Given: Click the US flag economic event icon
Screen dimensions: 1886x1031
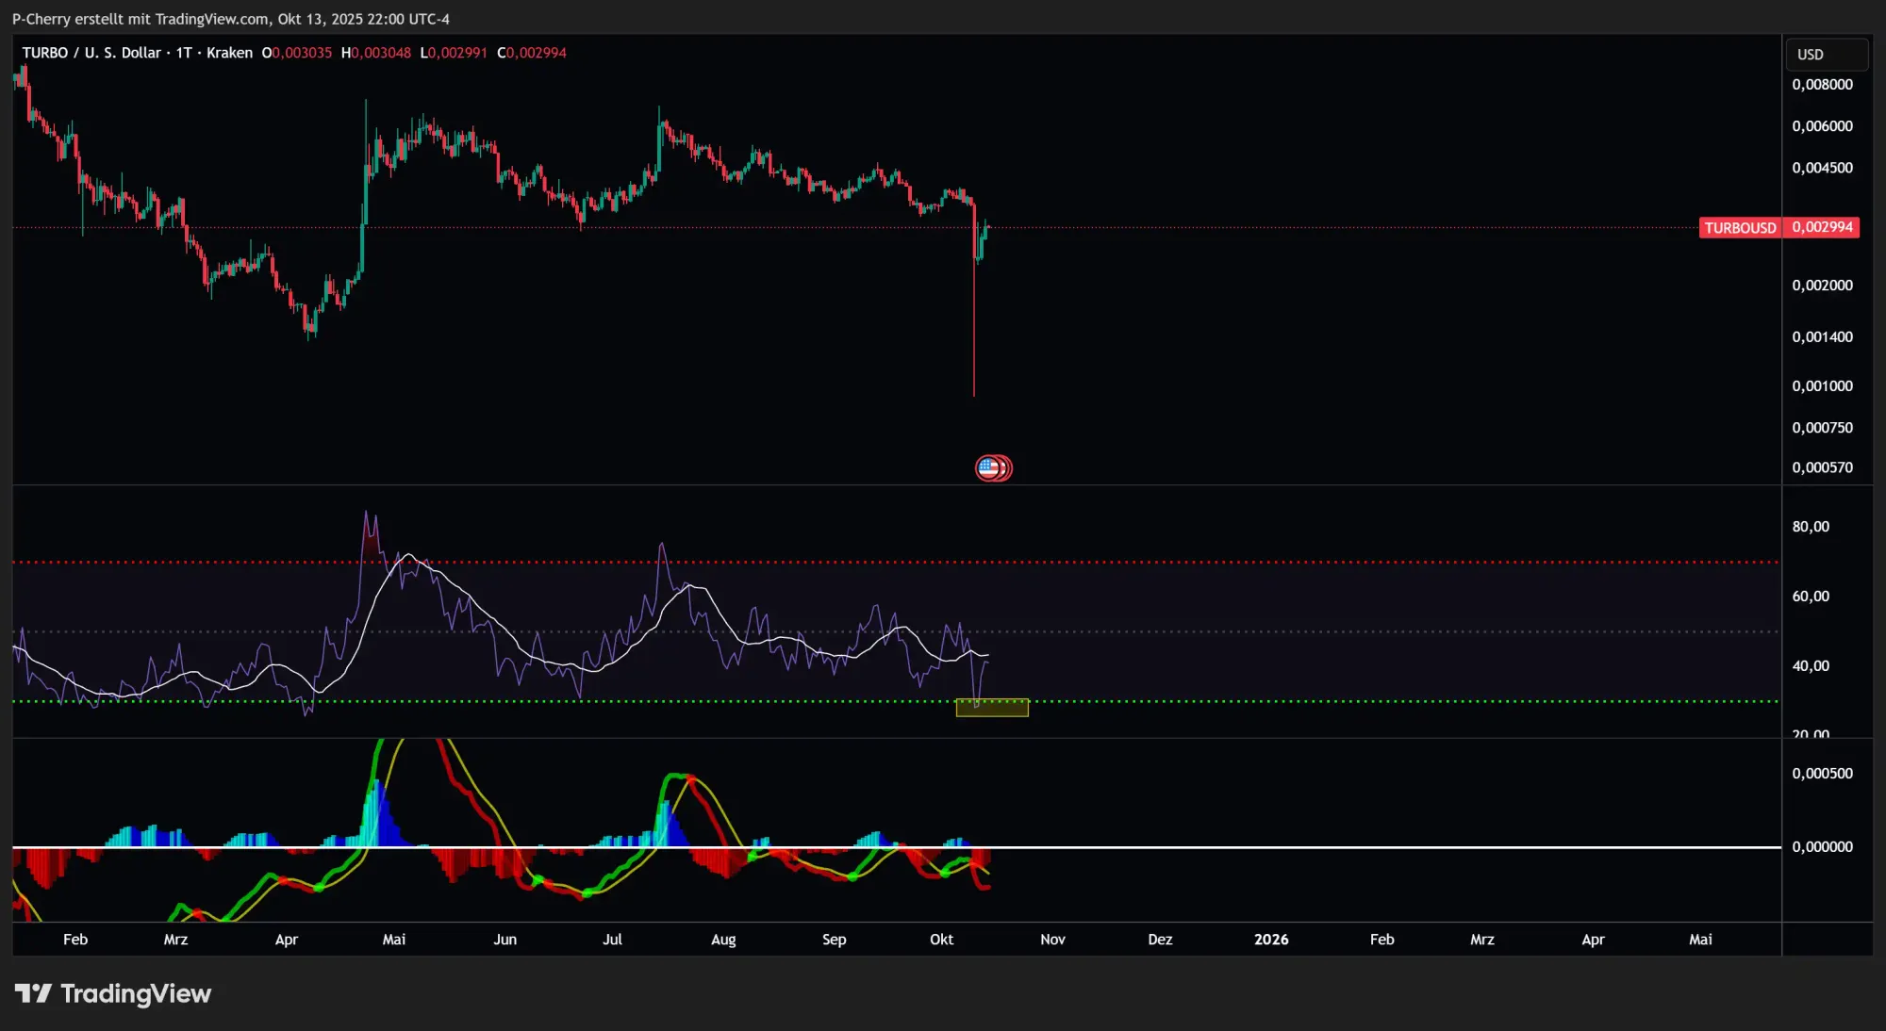Looking at the screenshot, I should [x=988, y=467].
